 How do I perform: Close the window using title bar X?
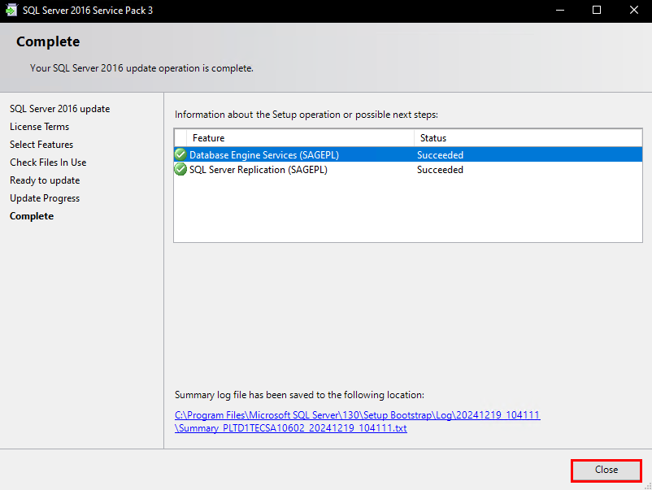pos(633,10)
